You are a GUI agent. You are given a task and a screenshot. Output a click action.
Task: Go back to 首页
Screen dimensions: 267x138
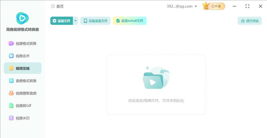click(60, 6)
